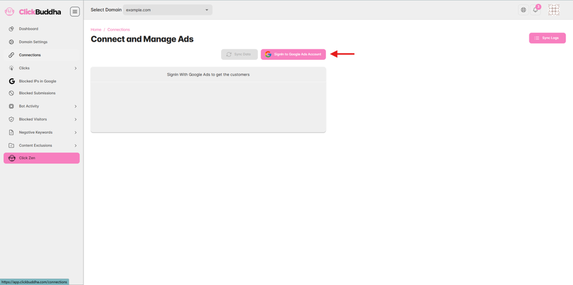Click the sync arrows icon on Sync Data

click(229, 54)
